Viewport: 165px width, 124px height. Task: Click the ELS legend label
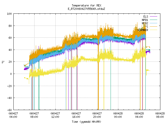146,17
